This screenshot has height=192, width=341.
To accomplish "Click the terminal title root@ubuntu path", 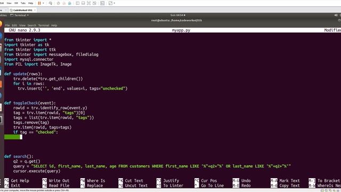I will (x=176, y=20).
